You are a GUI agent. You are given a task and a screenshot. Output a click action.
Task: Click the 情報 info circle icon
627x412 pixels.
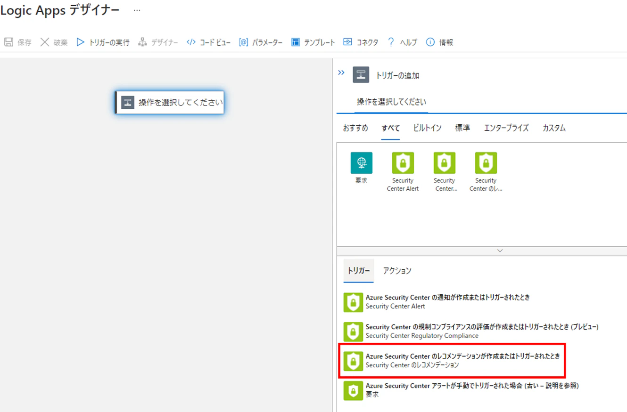pyautogui.click(x=430, y=42)
